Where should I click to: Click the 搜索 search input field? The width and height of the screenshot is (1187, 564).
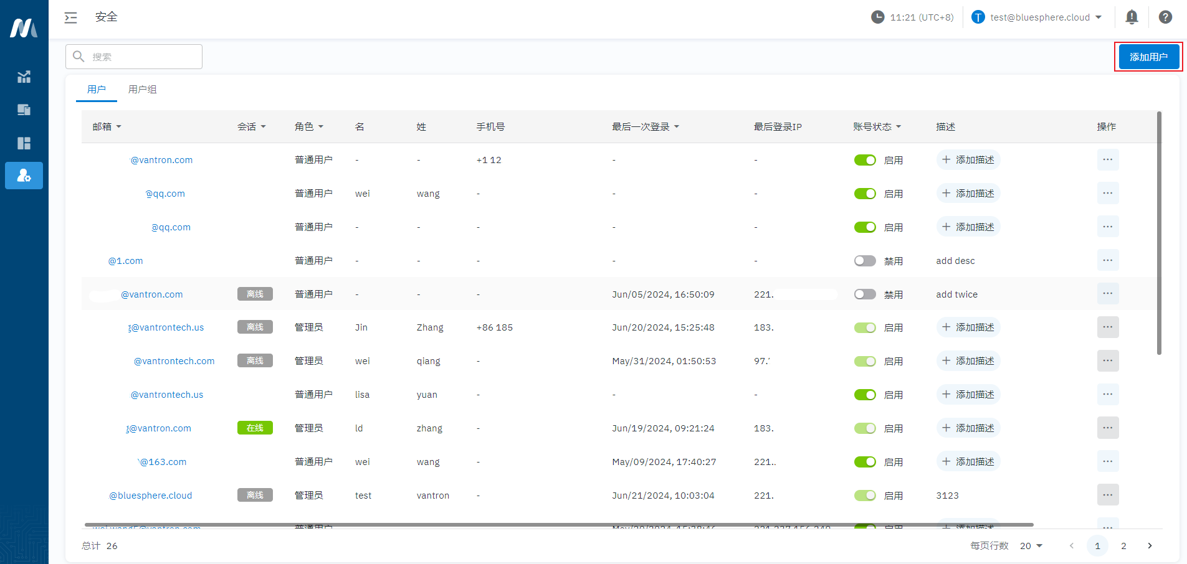pyautogui.click(x=143, y=57)
